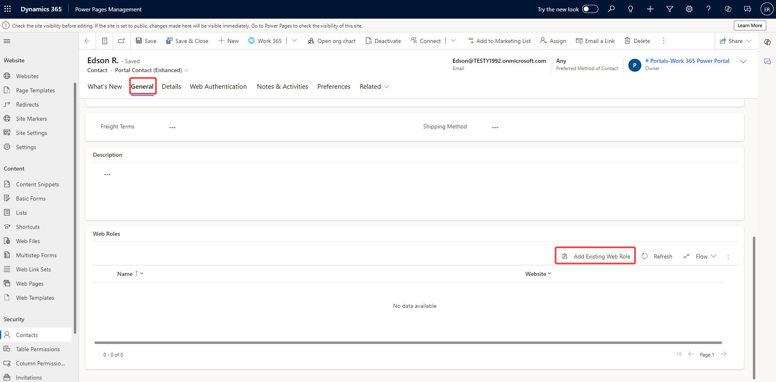Image resolution: width=776 pixels, height=382 pixels.
Task: Open Content Snippets in sidebar
Action: 36,184
